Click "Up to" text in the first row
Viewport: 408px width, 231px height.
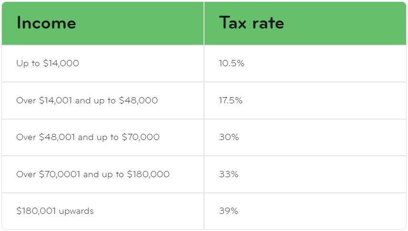pyautogui.click(x=28, y=63)
